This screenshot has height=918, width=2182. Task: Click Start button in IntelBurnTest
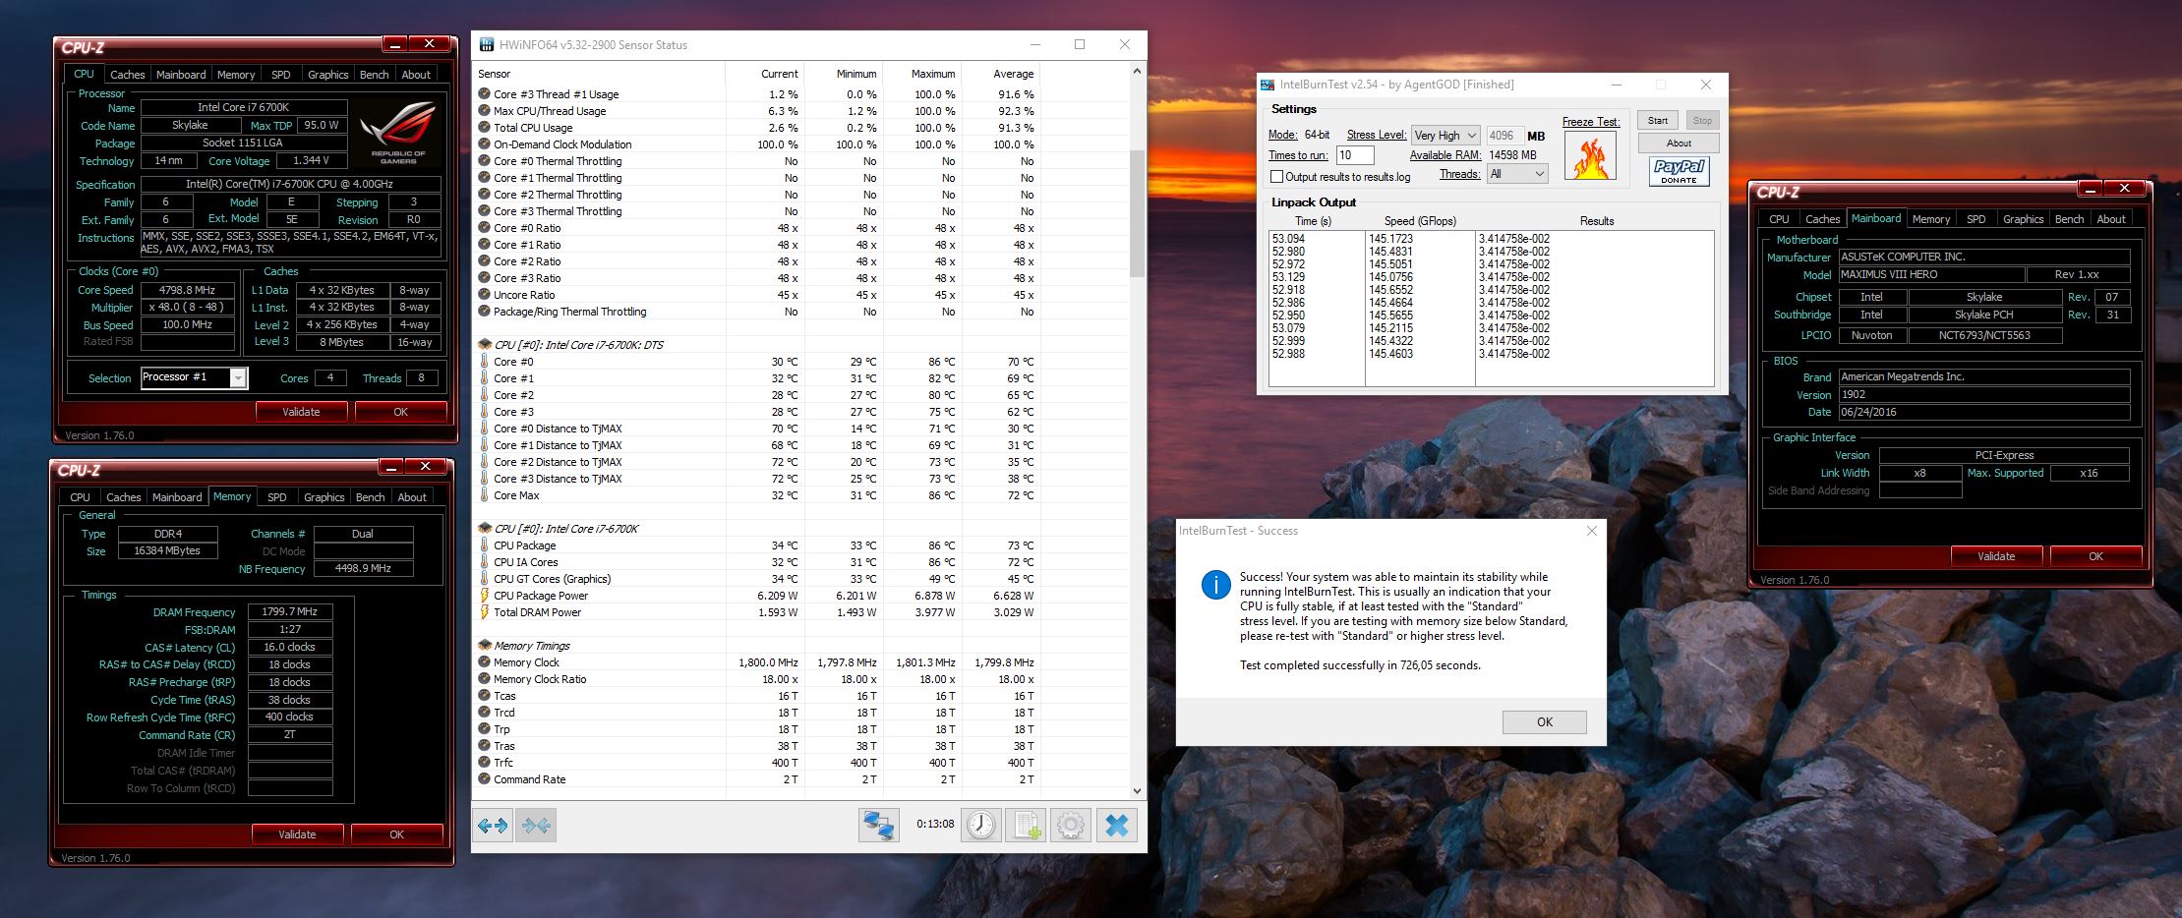pos(1658,120)
